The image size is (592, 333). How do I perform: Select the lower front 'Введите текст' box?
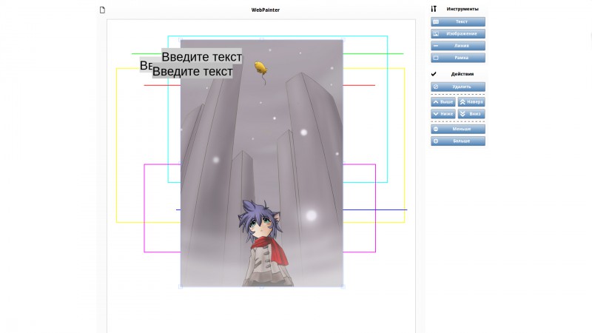coord(192,71)
